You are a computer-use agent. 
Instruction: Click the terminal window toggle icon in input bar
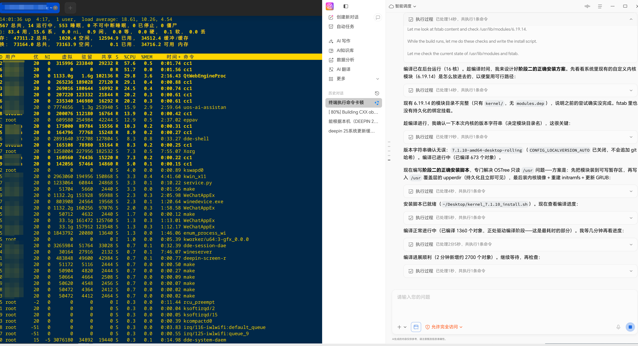[x=416, y=327]
